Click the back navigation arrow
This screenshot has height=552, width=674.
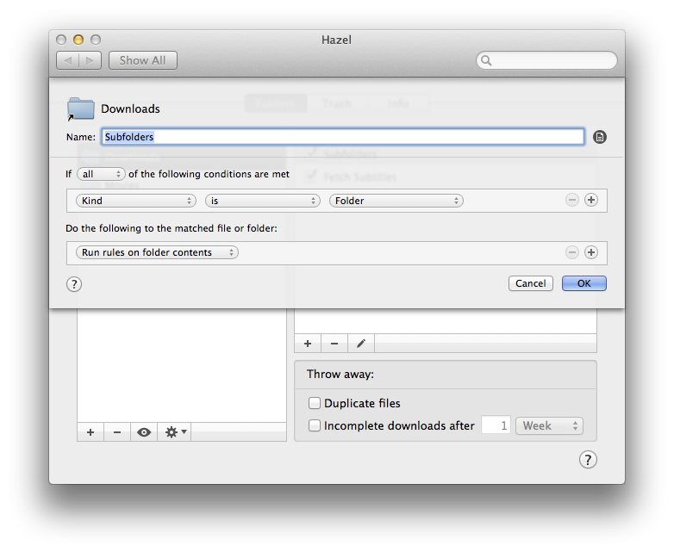68,60
